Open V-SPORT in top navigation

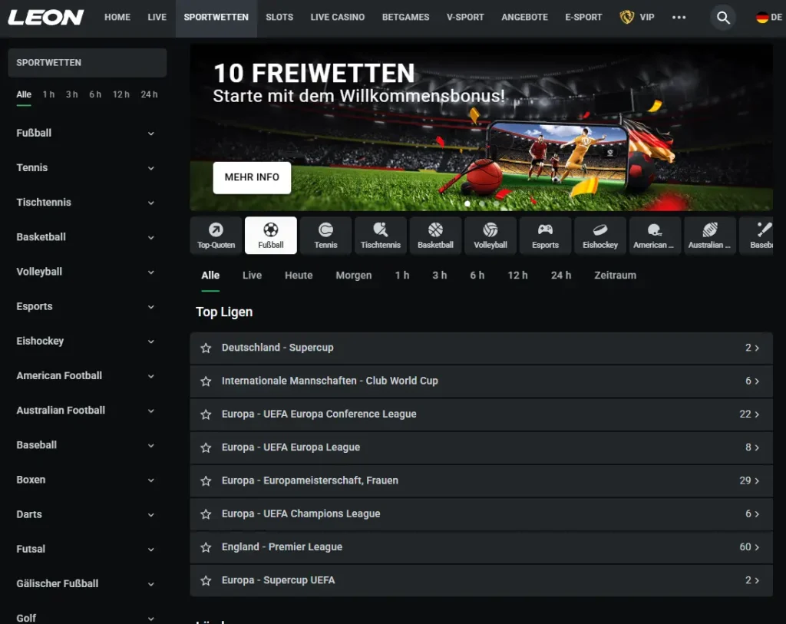click(465, 18)
